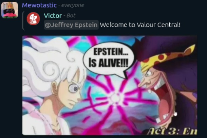The width and height of the screenshot is (207, 138).
Task: Select the Mewotastic username
Action: (x=39, y=5)
